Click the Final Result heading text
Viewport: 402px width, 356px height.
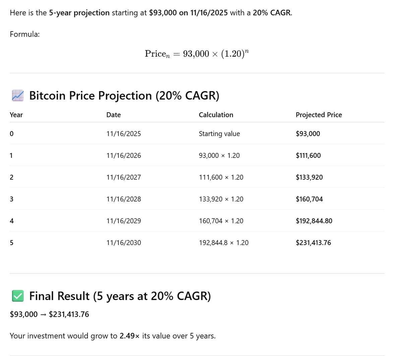click(120, 296)
